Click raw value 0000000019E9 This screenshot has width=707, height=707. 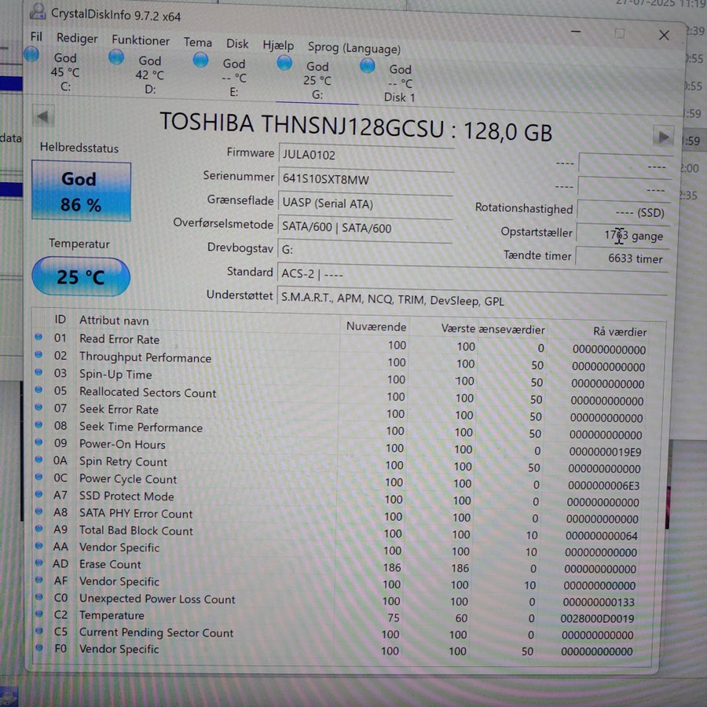point(605,452)
